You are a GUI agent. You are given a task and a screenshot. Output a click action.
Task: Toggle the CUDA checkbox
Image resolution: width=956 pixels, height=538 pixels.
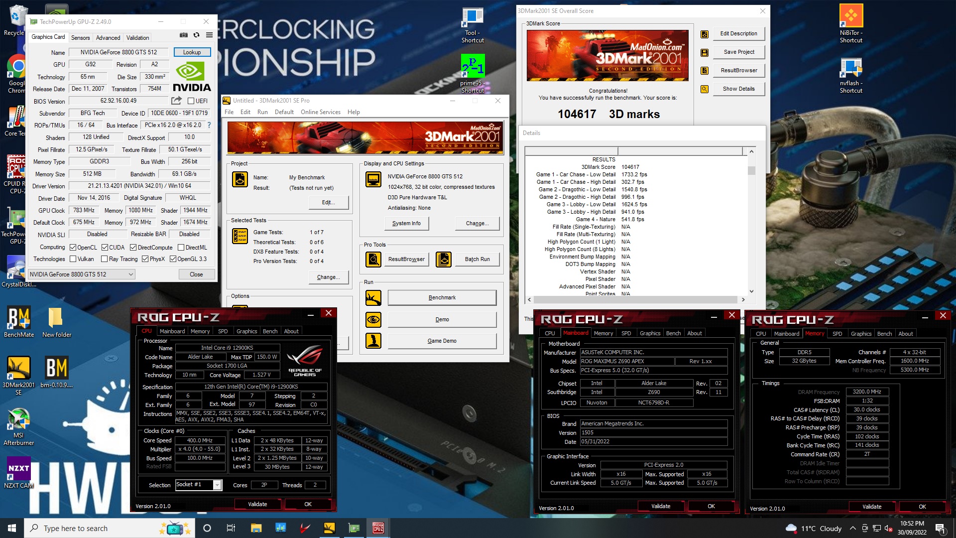pos(105,248)
